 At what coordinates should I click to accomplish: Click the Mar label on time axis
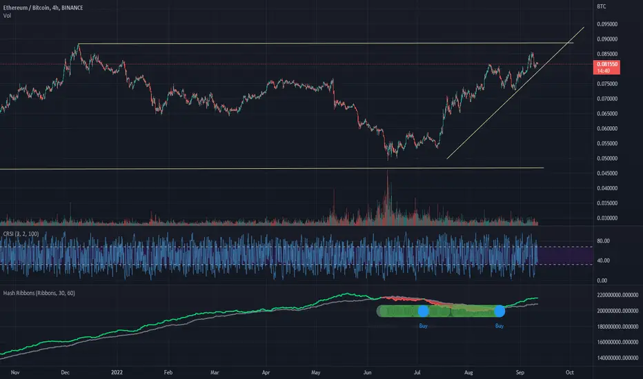(215, 372)
